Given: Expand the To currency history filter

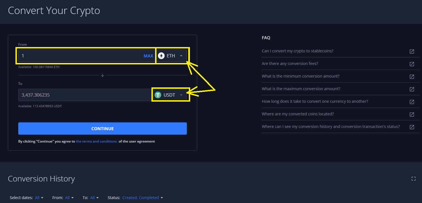Looking at the screenshot, I should pyautogui.click(x=94, y=198).
